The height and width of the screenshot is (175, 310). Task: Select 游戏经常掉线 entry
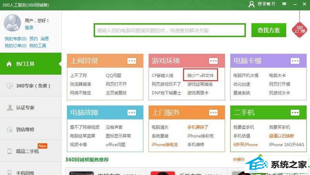200,84
